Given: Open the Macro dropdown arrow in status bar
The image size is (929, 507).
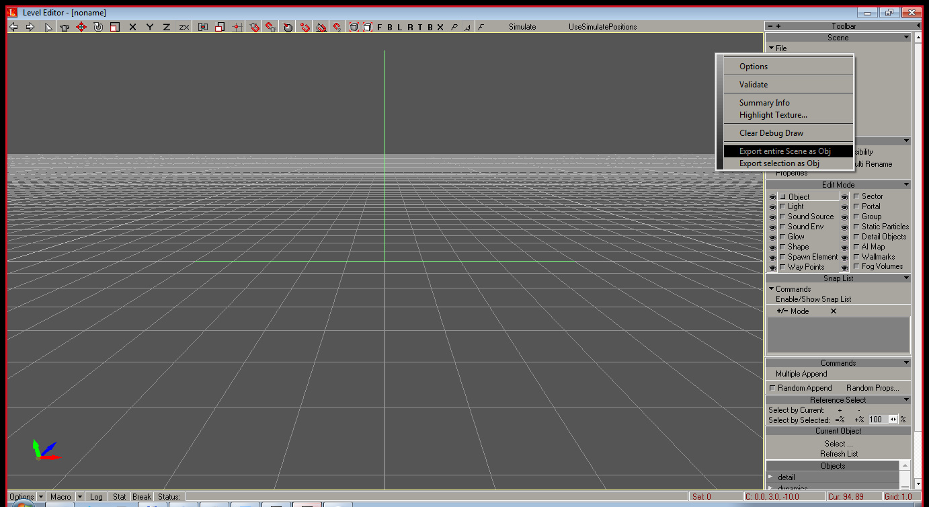Looking at the screenshot, I should [80, 497].
